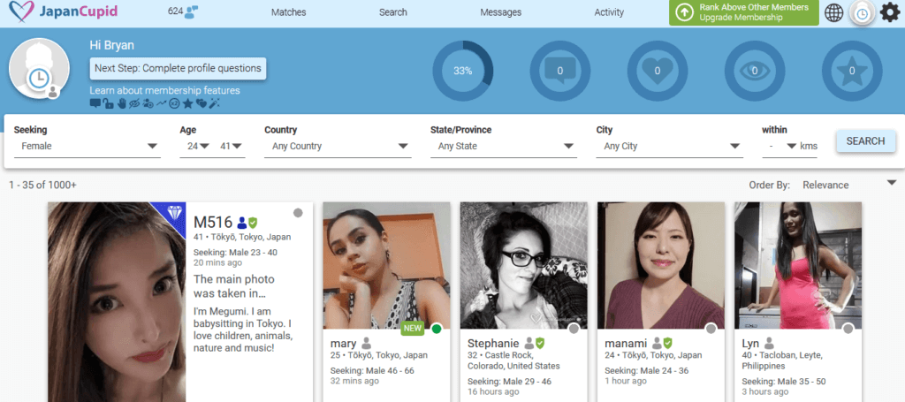Click the double hearts membership feature icon
Image resolution: width=905 pixels, height=402 pixels.
(202, 104)
